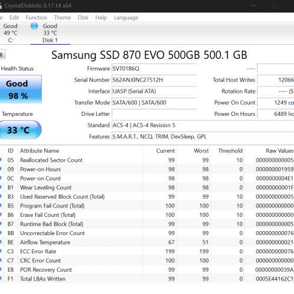Click the Good 98 % health status button
This screenshot has width=294, height=294.
[x=21, y=89]
